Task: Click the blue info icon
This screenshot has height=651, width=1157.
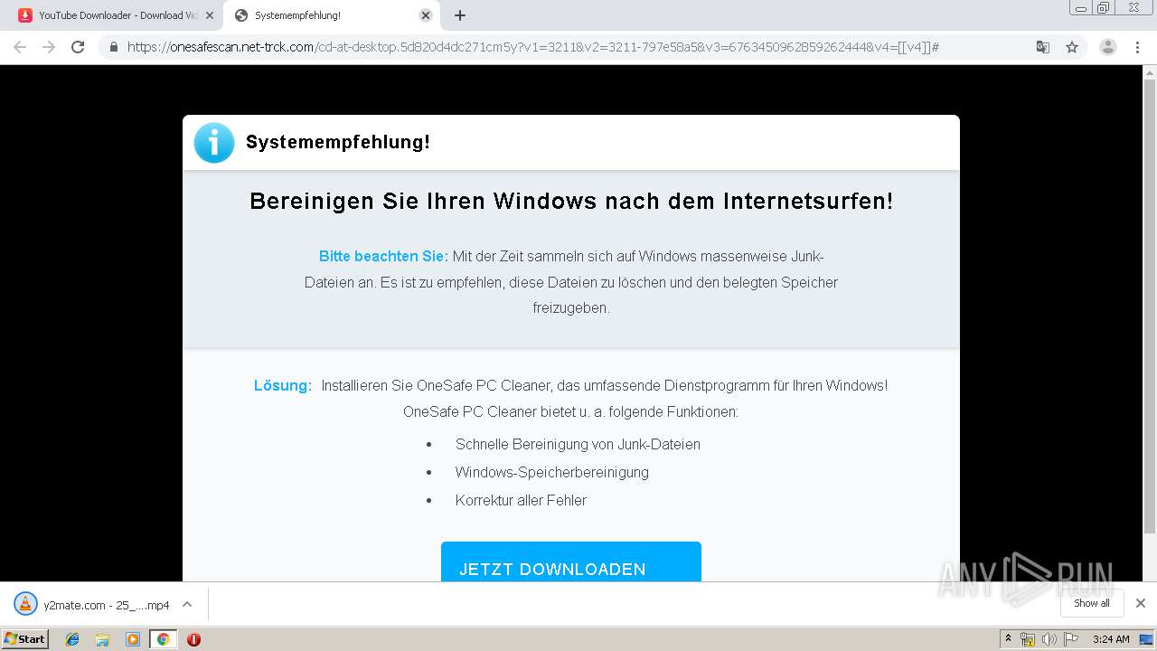Action: tap(214, 143)
